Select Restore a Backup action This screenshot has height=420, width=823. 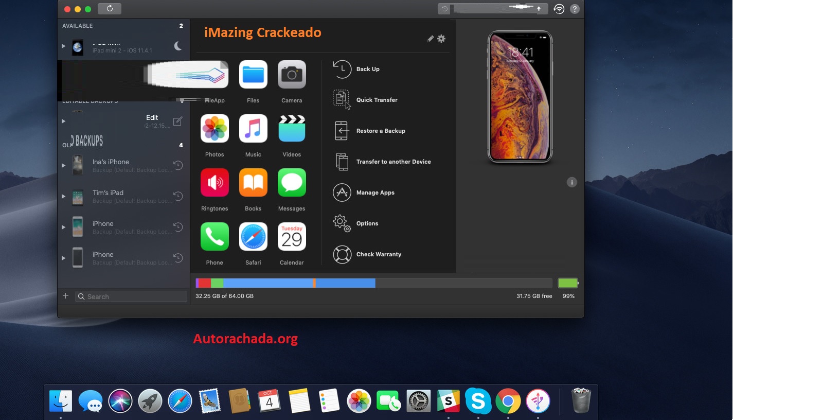380,131
